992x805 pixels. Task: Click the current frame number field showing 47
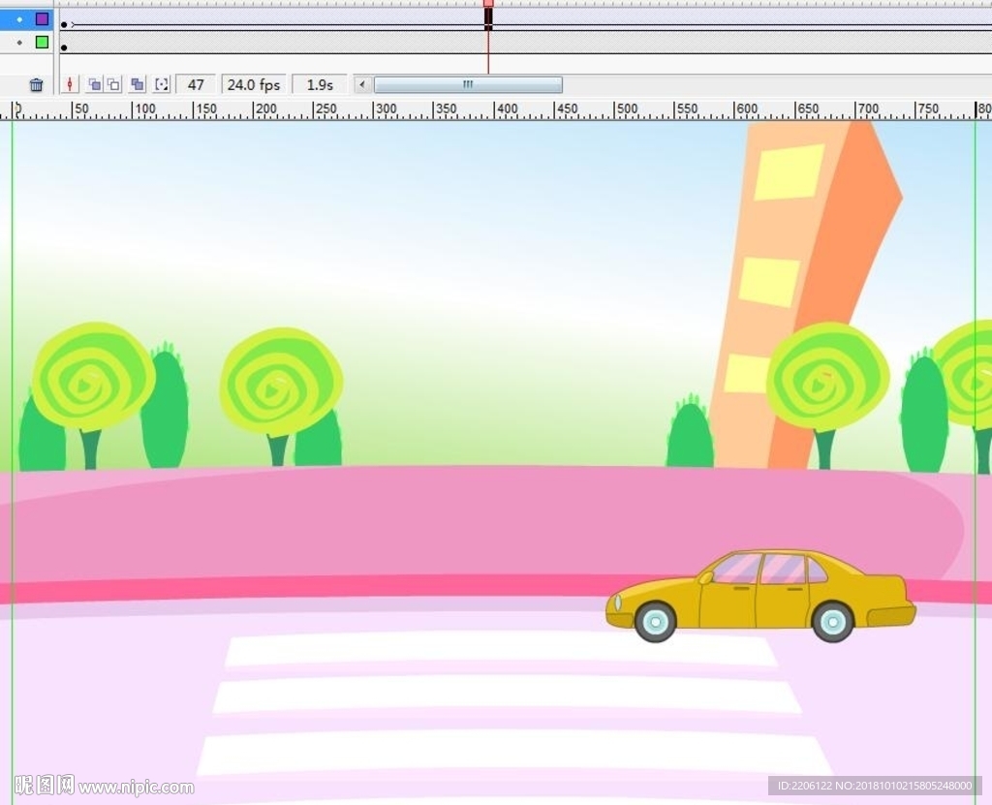point(196,85)
